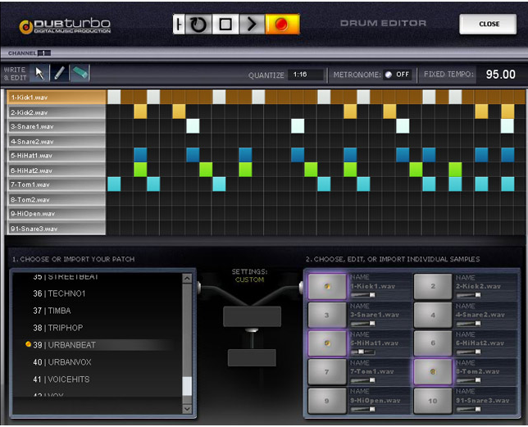The height and width of the screenshot is (427, 528).
Task: Hit drum pad 7 for Tom1
Action: 327,372
